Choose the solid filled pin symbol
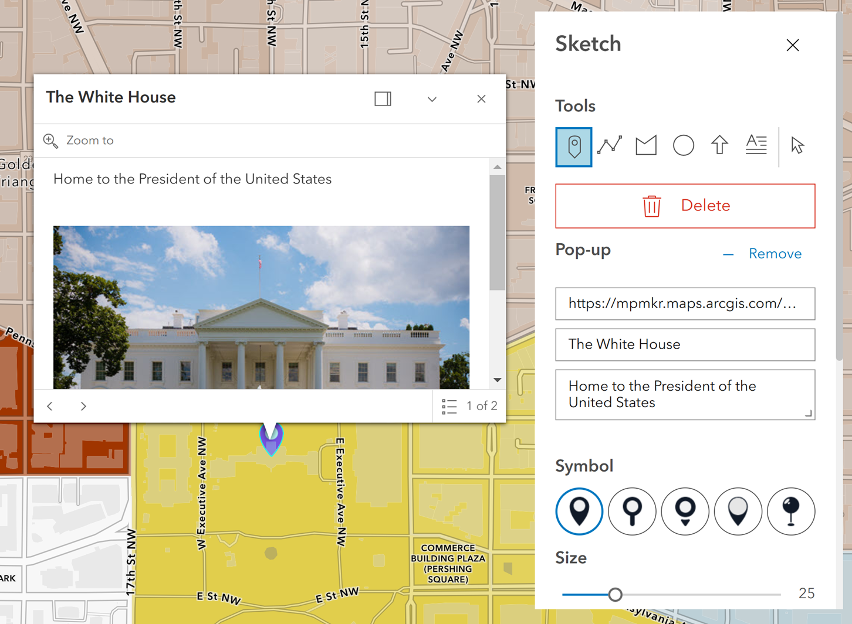 pos(579,512)
